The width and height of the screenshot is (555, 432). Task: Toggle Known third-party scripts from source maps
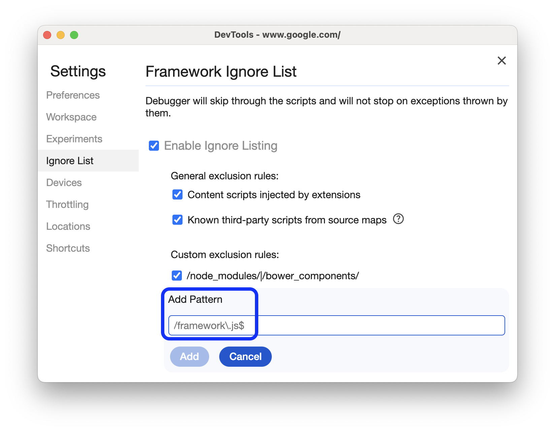[177, 220]
